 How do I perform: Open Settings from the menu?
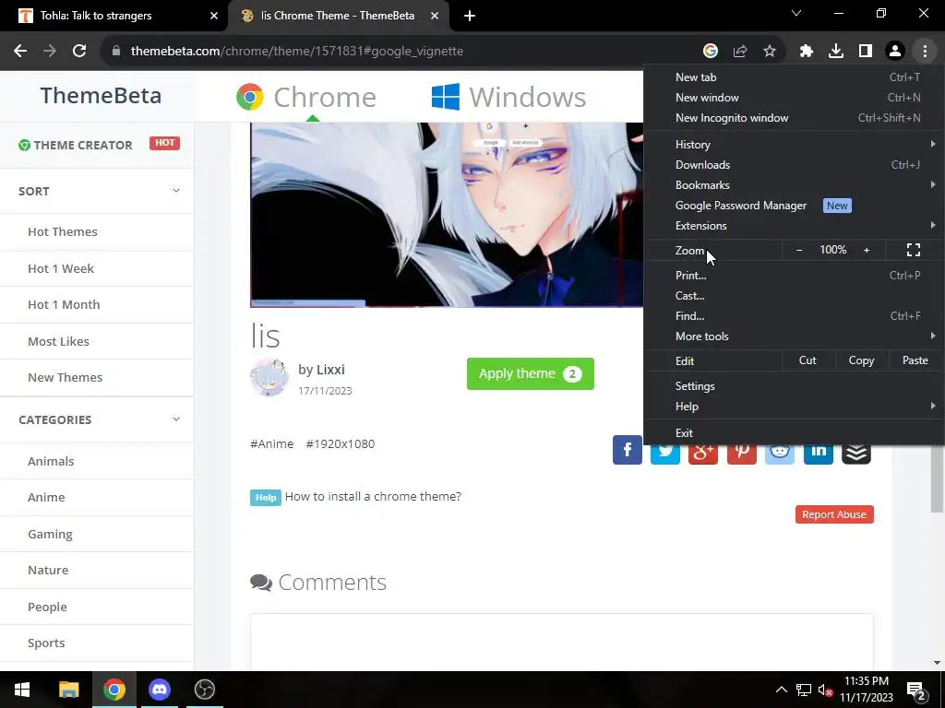(795, 386)
